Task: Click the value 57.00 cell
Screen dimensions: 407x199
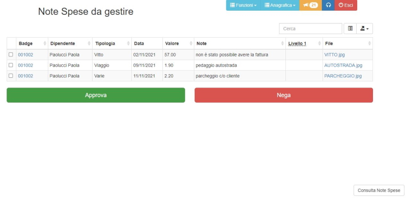Action: point(179,55)
